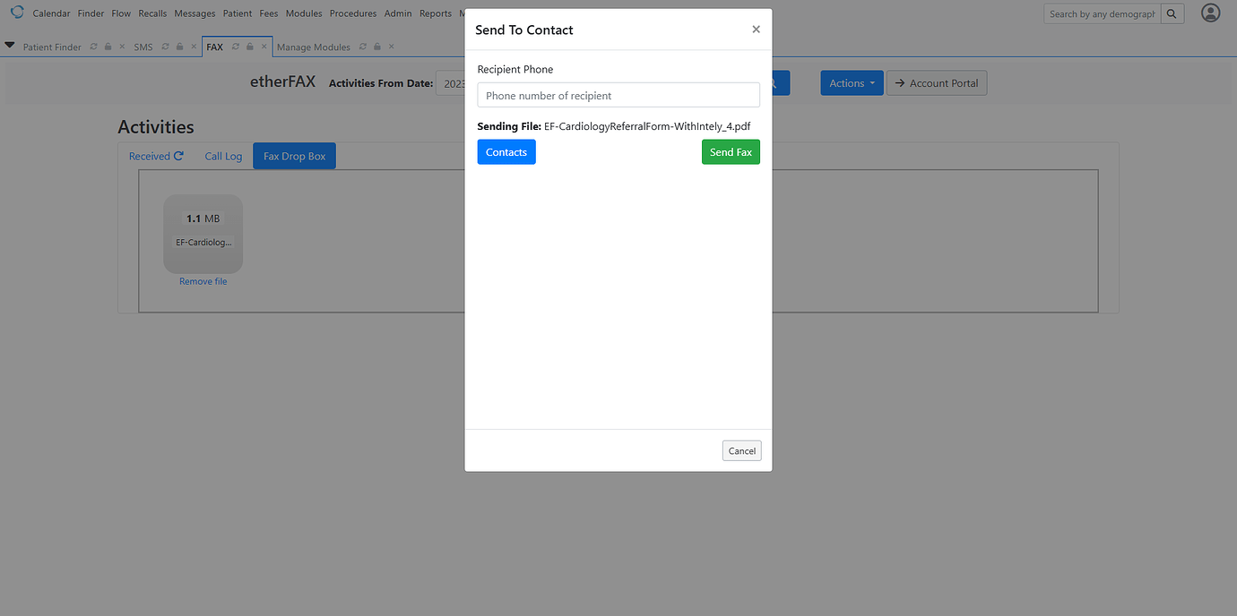Lock the Manage Modules tab

pos(376,47)
